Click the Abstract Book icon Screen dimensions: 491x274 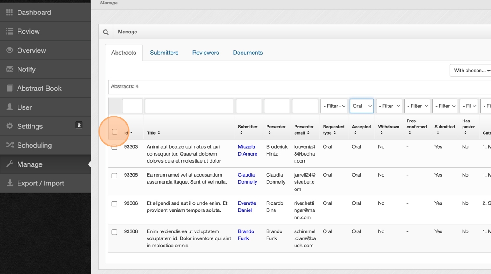pyautogui.click(x=9, y=88)
